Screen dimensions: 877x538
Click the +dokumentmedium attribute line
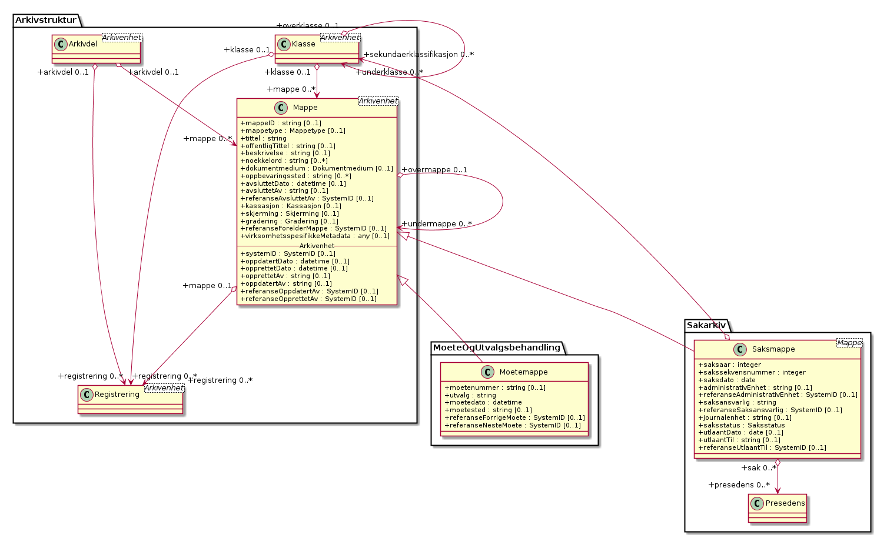tap(317, 169)
